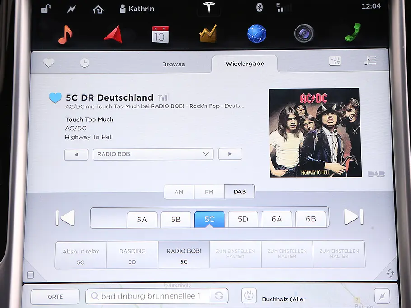
Task: Skip to previous DAB channel block
Action: pyautogui.click(x=65, y=218)
